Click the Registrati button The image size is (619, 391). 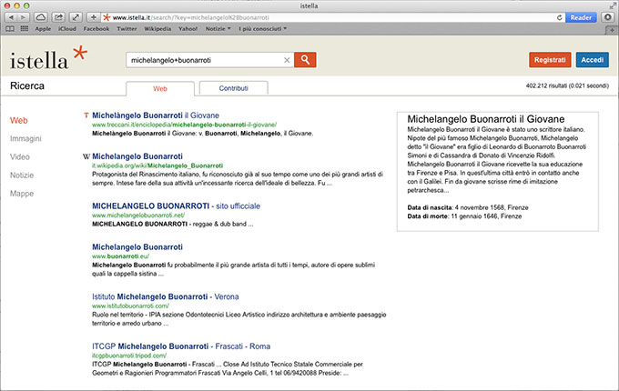tap(550, 60)
